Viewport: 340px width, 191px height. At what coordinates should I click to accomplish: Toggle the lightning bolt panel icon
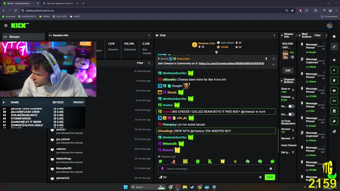[334, 70]
